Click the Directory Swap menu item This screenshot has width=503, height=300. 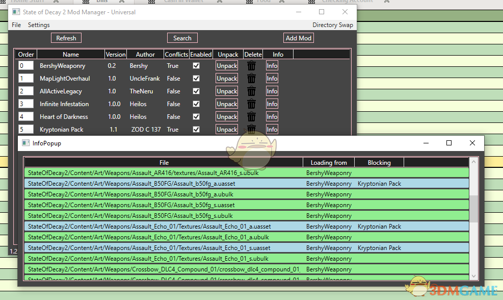pos(332,25)
